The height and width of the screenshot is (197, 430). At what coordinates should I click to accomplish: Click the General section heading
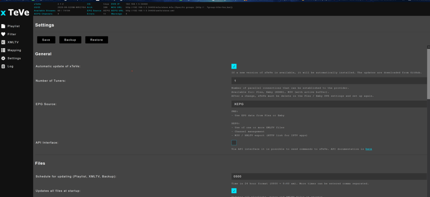click(x=43, y=54)
